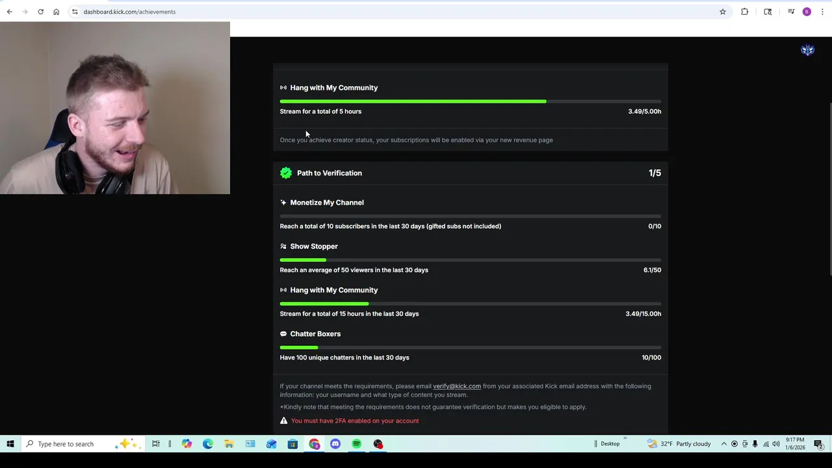Screen dimensions: 832x468
Task: Open the network Wi-Fi tray icon
Action: pyautogui.click(x=765, y=444)
